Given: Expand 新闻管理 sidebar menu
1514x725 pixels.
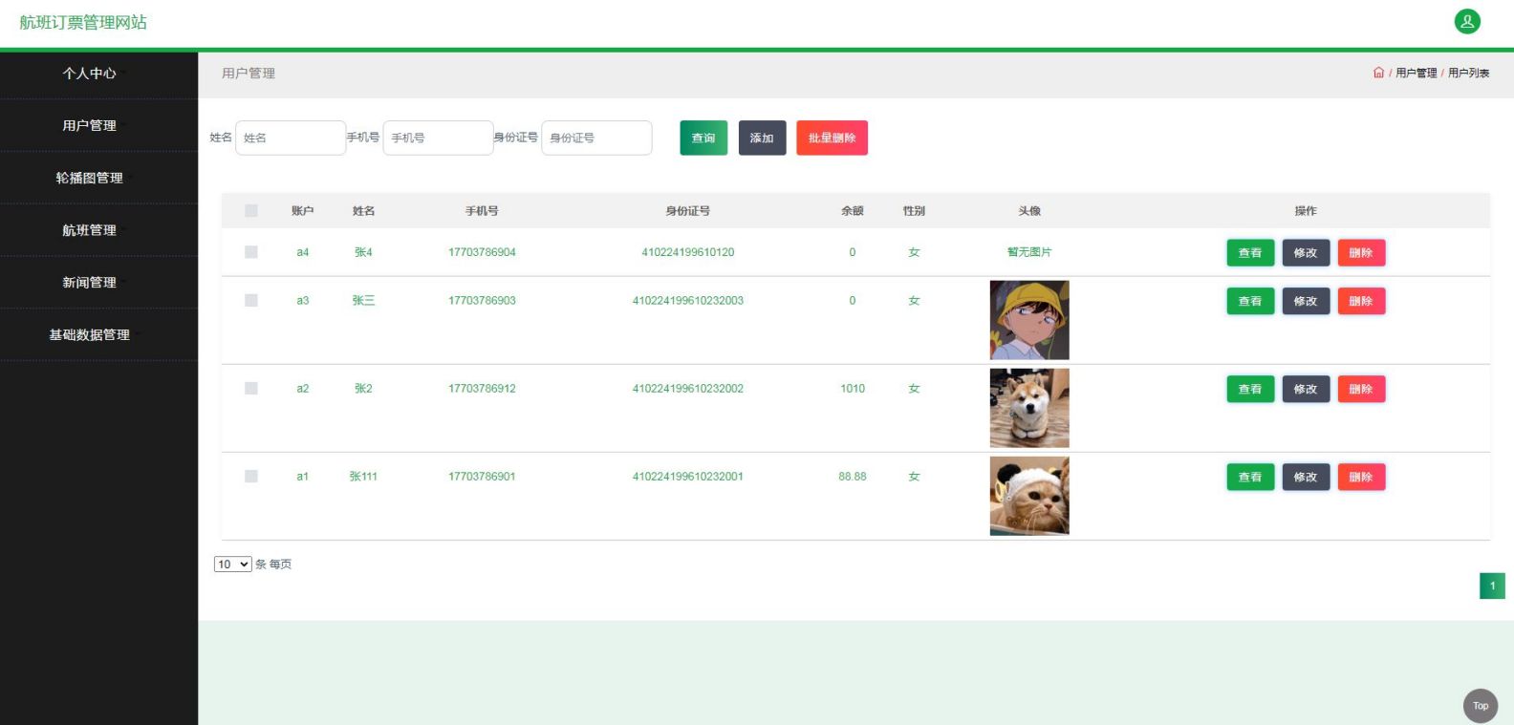Looking at the screenshot, I should point(98,283).
